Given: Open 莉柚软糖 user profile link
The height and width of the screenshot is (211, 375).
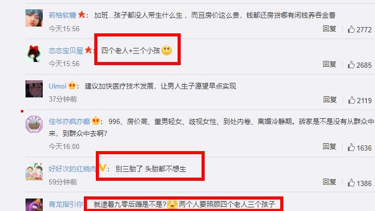Looking at the screenshot, I should [x=63, y=15].
